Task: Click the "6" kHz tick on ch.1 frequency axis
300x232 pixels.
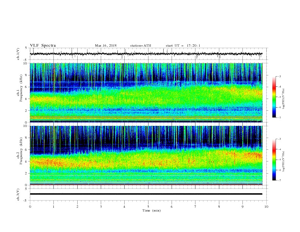Action: 27,87
